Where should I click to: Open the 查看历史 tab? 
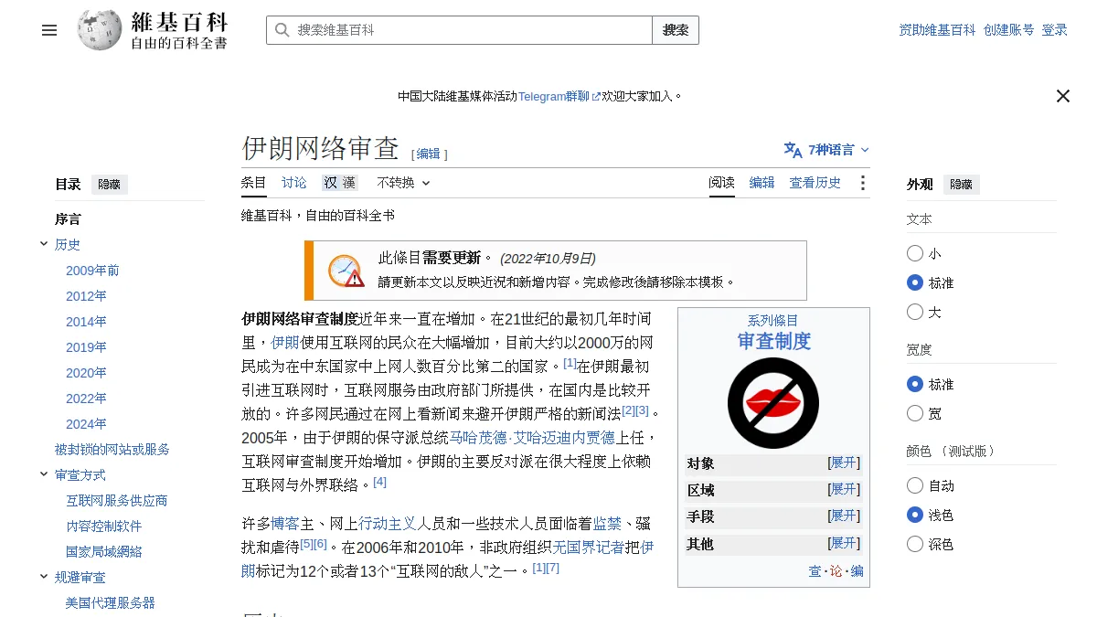tap(815, 183)
